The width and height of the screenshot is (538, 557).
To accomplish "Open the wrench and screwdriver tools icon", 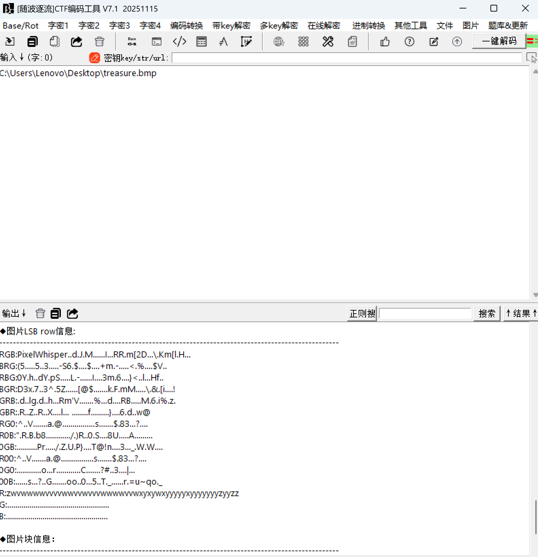I will (x=328, y=41).
